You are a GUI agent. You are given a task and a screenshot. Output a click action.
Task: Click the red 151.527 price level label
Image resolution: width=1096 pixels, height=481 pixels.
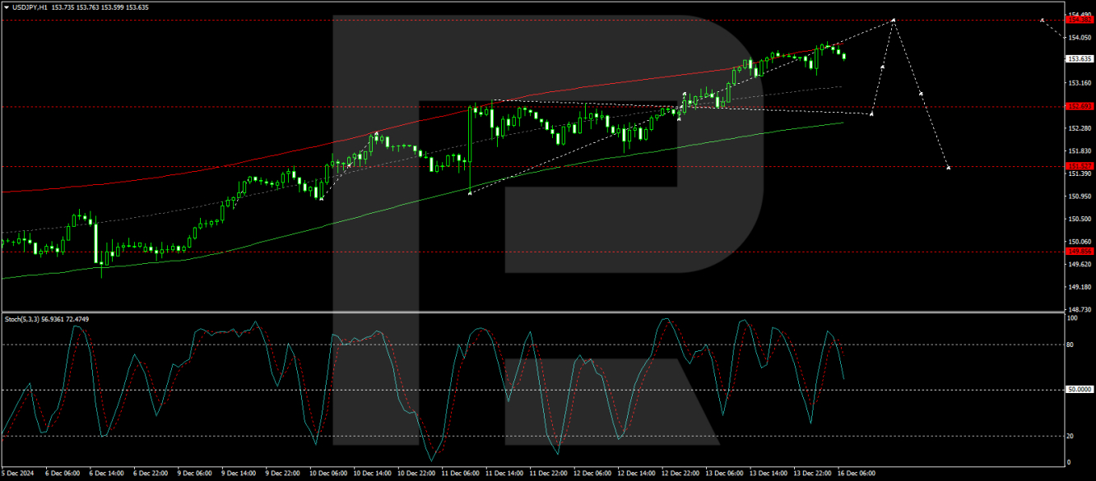tap(1079, 166)
